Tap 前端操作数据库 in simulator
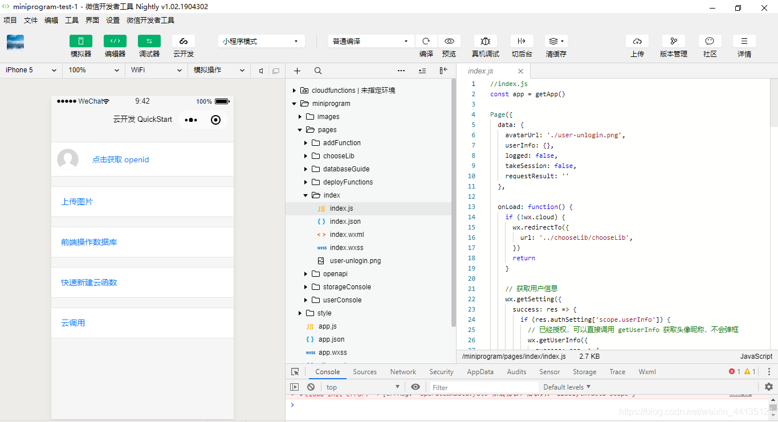 click(x=89, y=242)
